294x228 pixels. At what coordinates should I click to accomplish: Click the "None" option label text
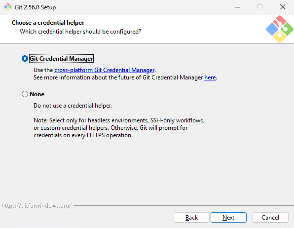[37, 94]
